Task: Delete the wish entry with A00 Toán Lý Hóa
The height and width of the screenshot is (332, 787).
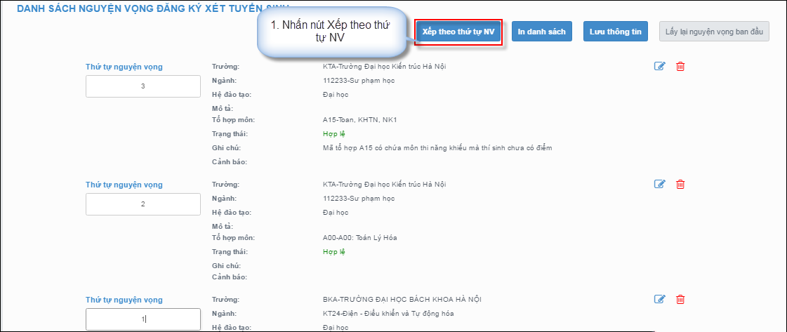Action: point(680,184)
